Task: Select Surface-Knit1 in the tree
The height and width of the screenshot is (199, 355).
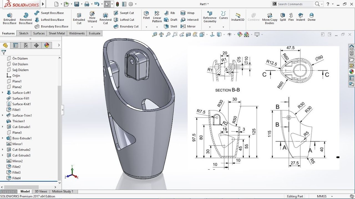Action: [x=22, y=104]
